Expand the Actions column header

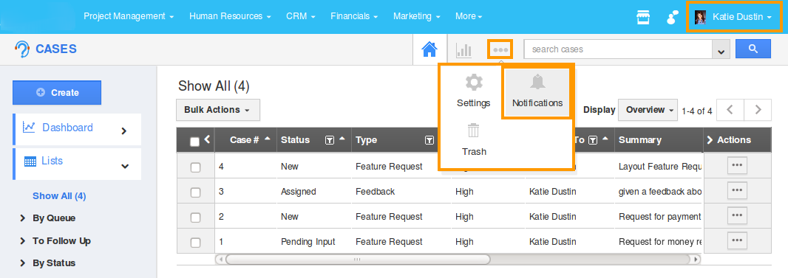710,140
